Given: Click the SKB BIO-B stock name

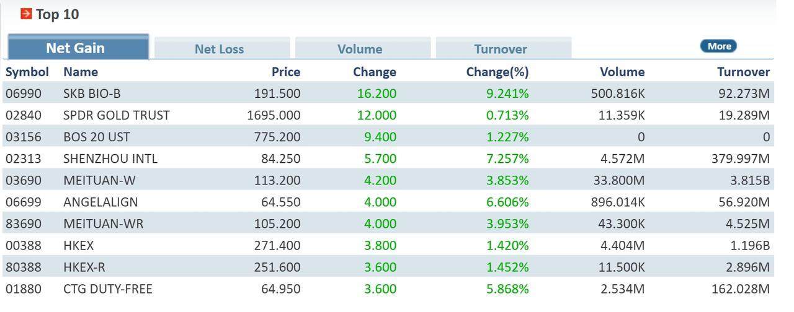Looking at the screenshot, I should [92, 93].
